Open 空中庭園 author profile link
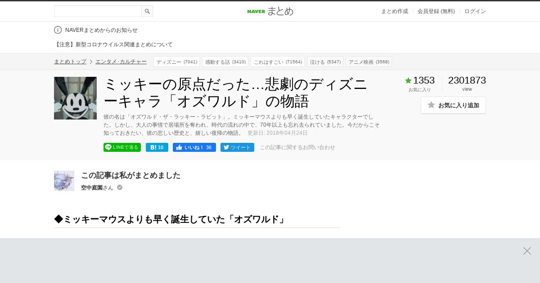Screen dimensions: 540x283 92,188
